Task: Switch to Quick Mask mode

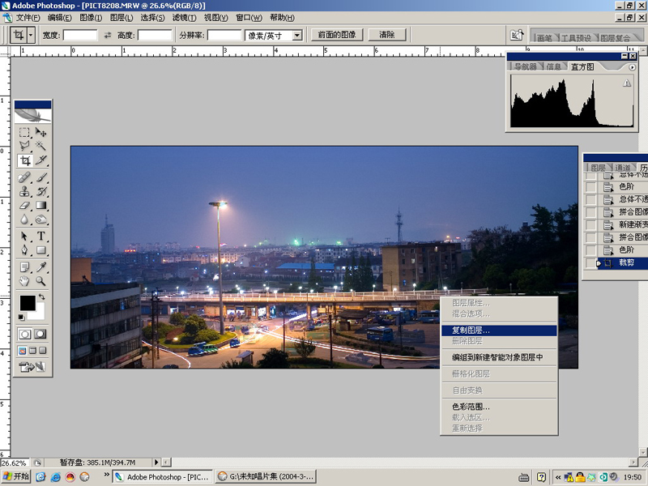Action: coord(40,334)
